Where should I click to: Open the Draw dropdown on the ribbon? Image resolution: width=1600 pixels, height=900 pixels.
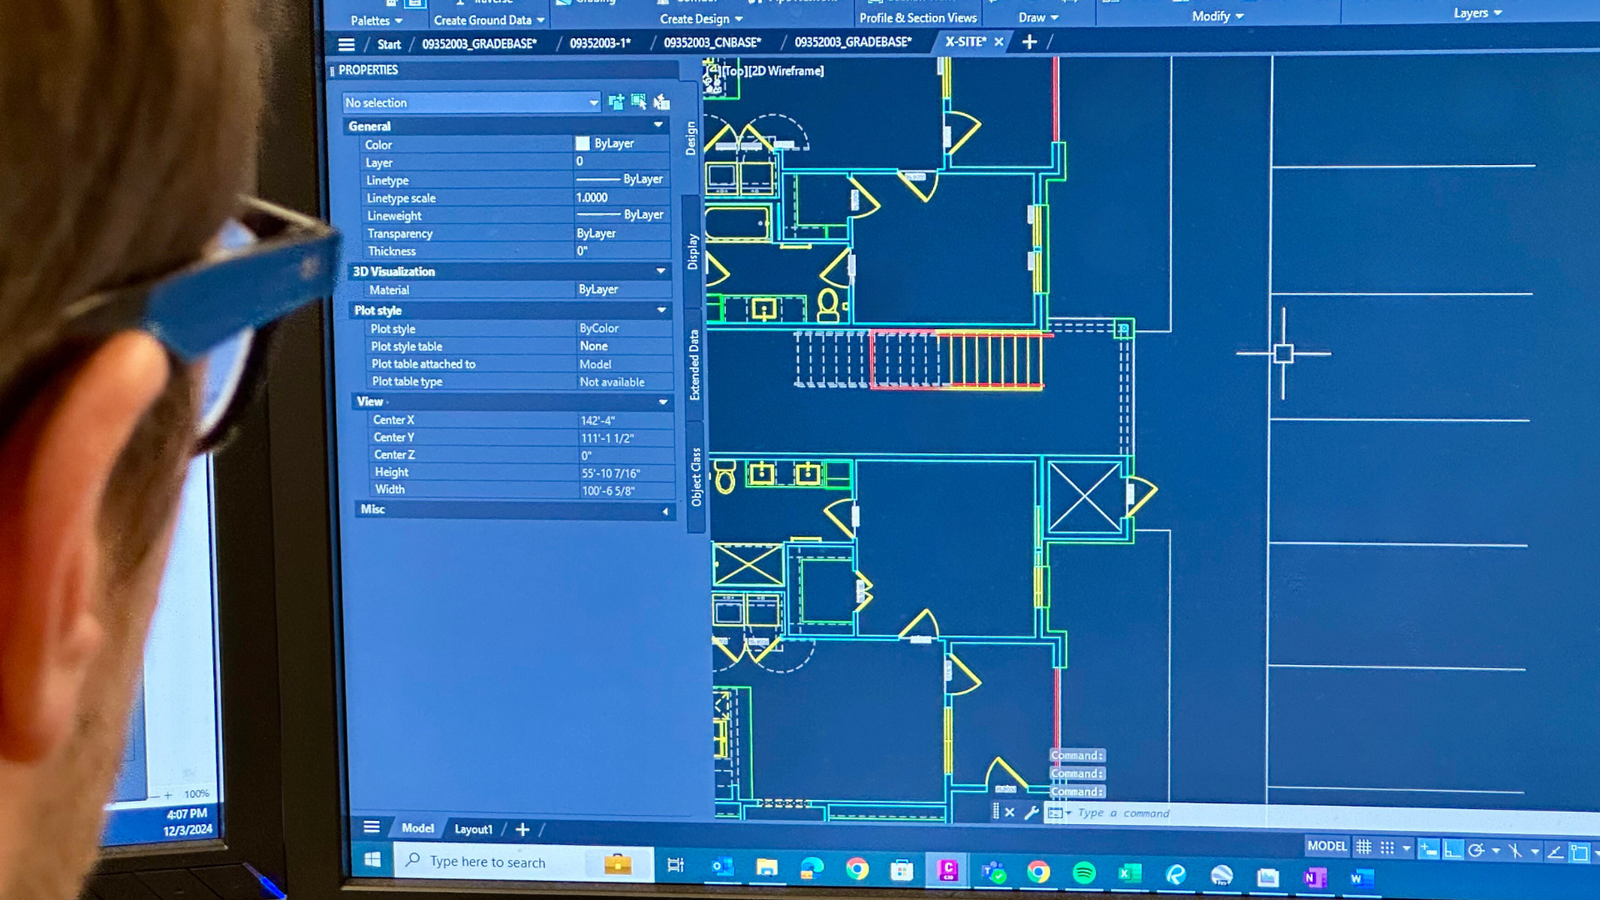pos(1036,17)
